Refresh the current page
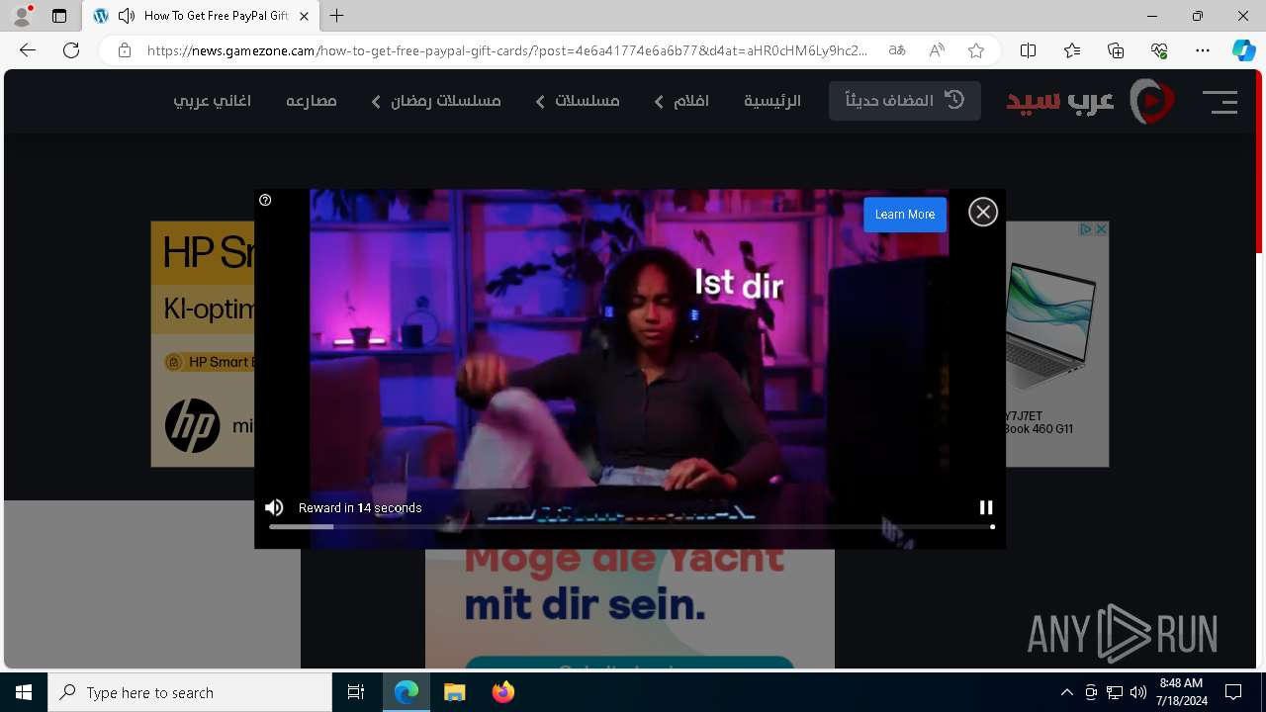Viewport: 1266px width, 712px height. pos(71,50)
